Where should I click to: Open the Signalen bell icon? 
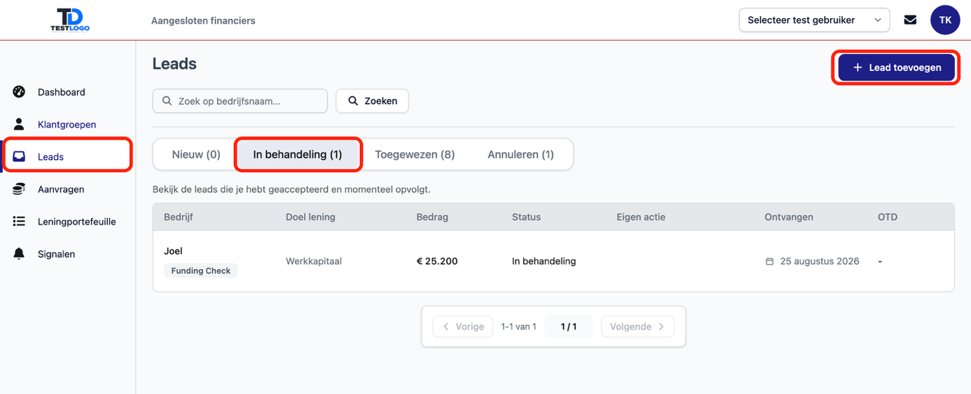pyautogui.click(x=19, y=254)
